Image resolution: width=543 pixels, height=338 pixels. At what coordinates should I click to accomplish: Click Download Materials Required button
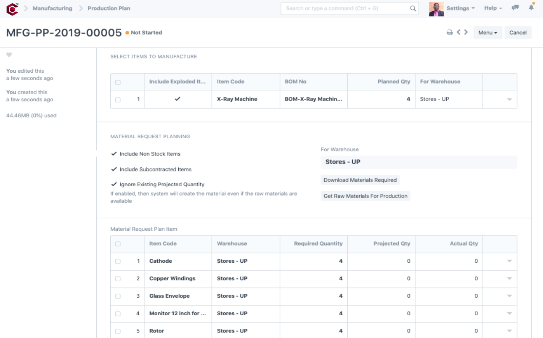tap(360, 180)
